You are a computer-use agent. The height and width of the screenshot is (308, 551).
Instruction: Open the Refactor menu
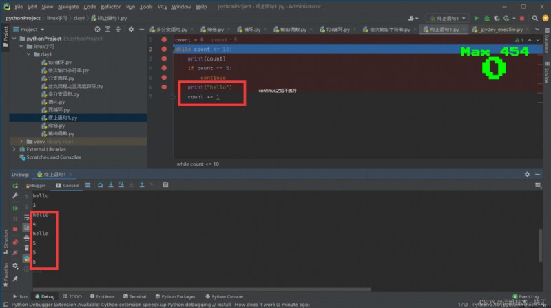(x=111, y=7)
